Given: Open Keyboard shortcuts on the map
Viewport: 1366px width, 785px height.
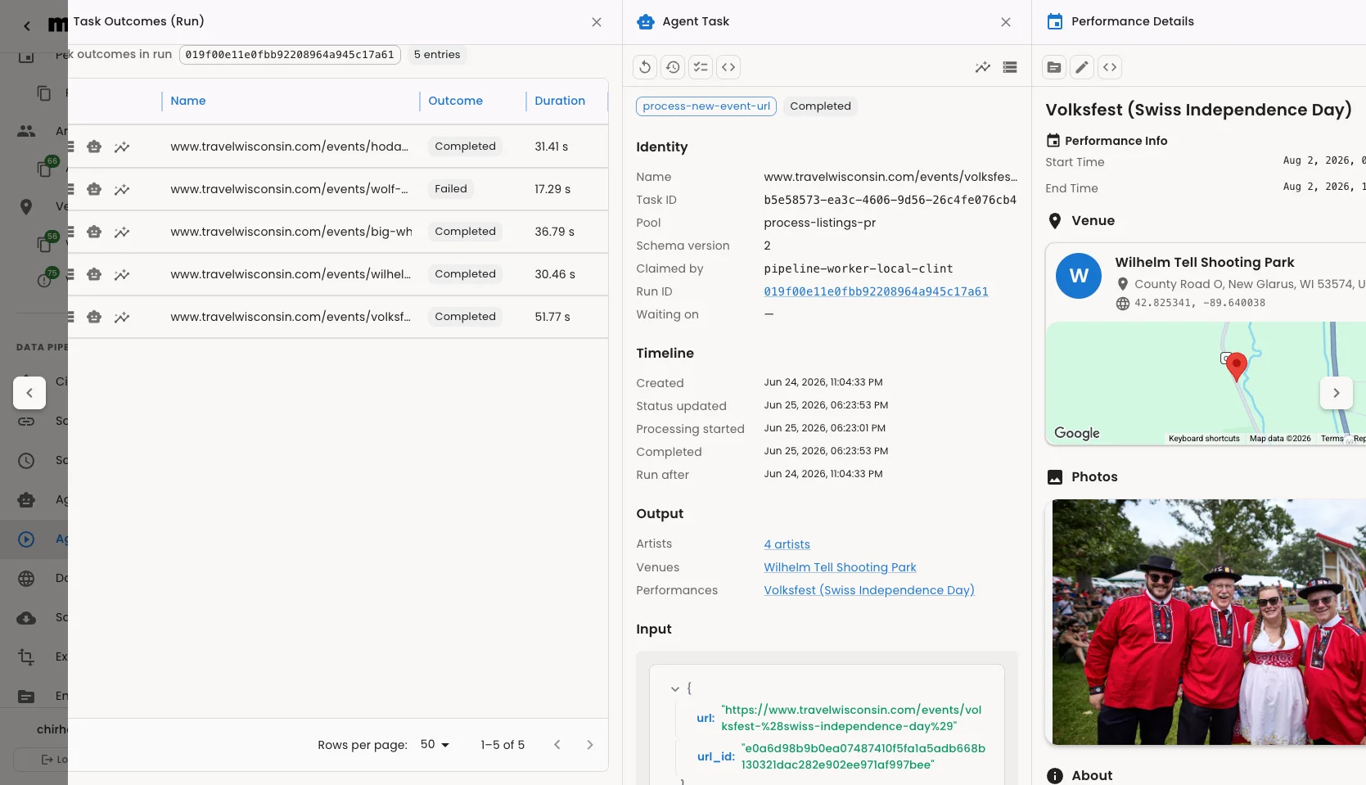Looking at the screenshot, I should click(1204, 439).
